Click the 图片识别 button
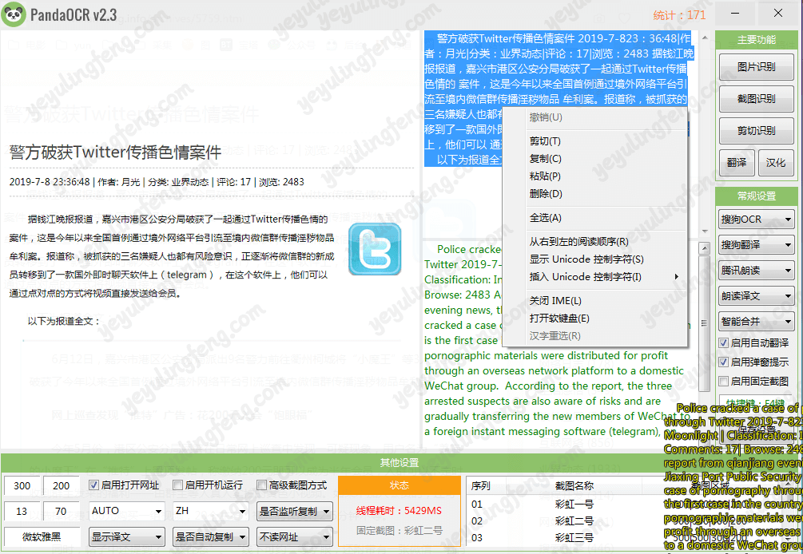This screenshot has height=554, width=803. coord(757,66)
